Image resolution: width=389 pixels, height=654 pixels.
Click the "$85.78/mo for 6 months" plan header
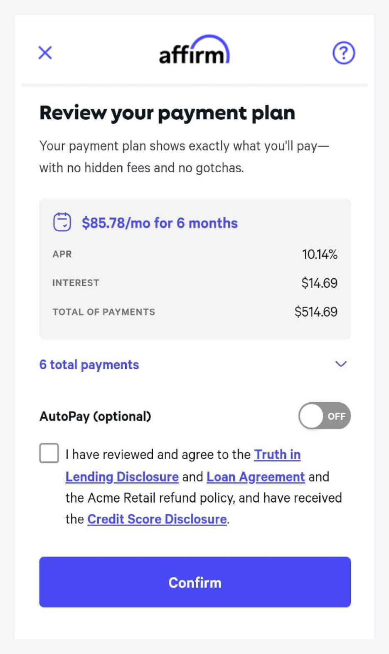[160, 223]
